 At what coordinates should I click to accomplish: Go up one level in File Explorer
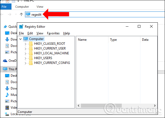pos(21,14)
